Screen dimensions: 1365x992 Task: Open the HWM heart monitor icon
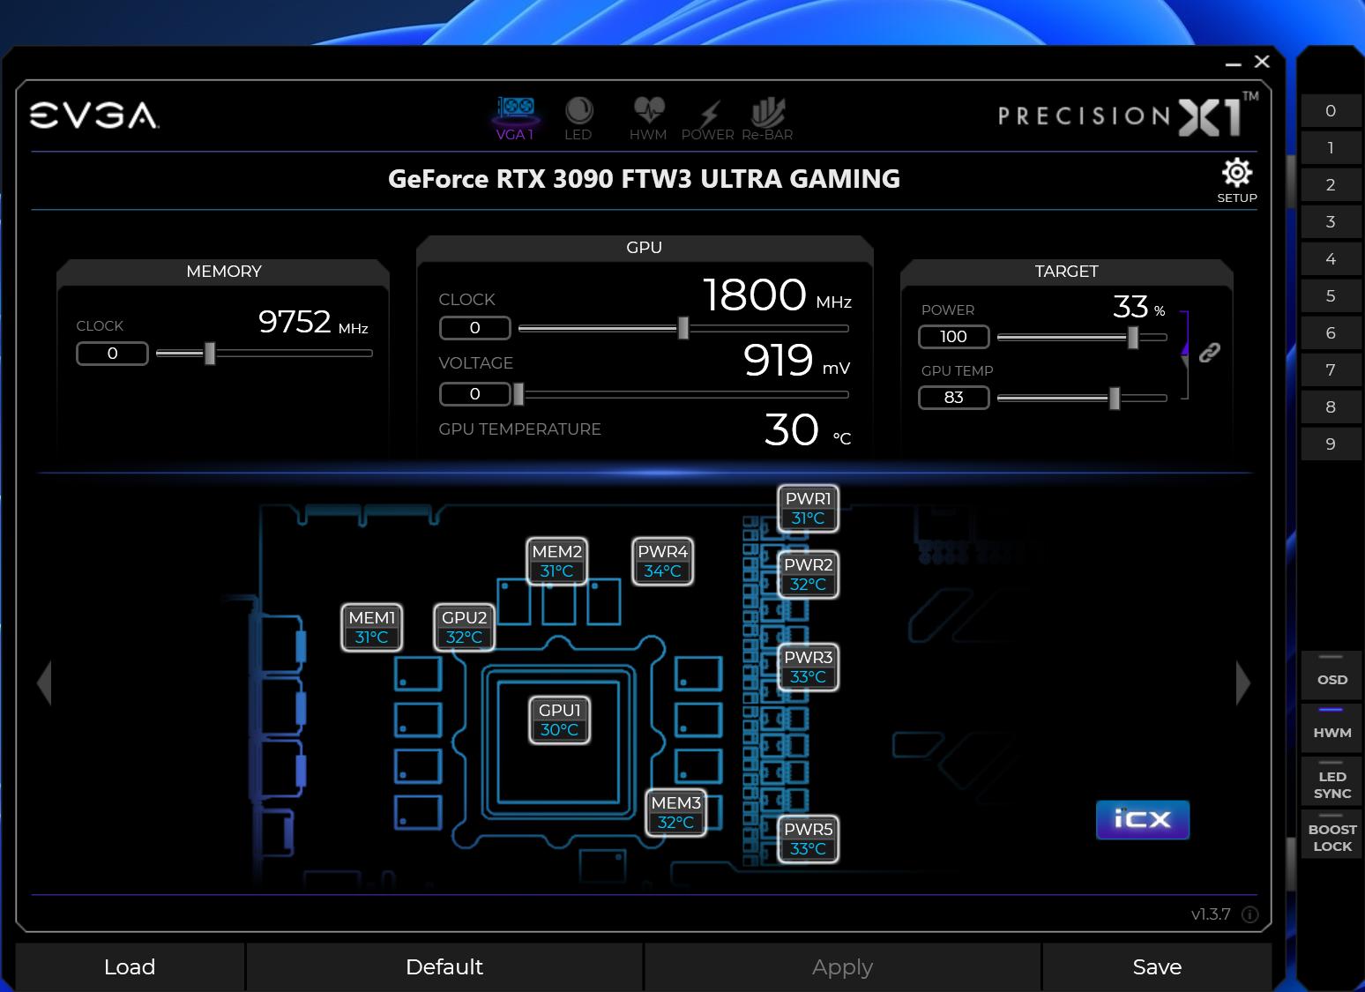coord(648,118)
